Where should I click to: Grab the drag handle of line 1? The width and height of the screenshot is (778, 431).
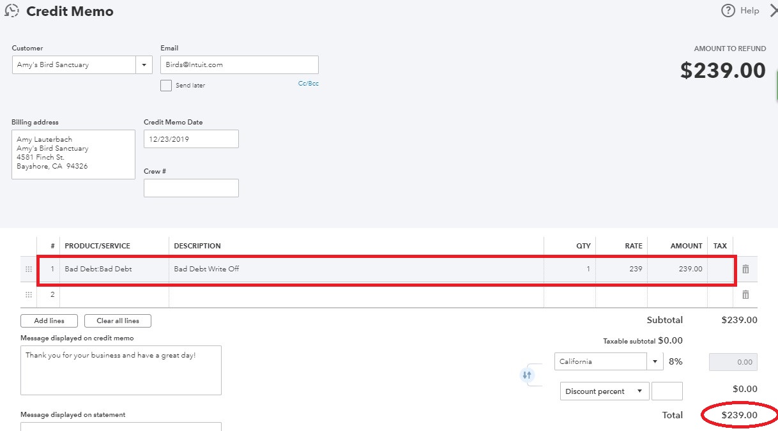28,269
